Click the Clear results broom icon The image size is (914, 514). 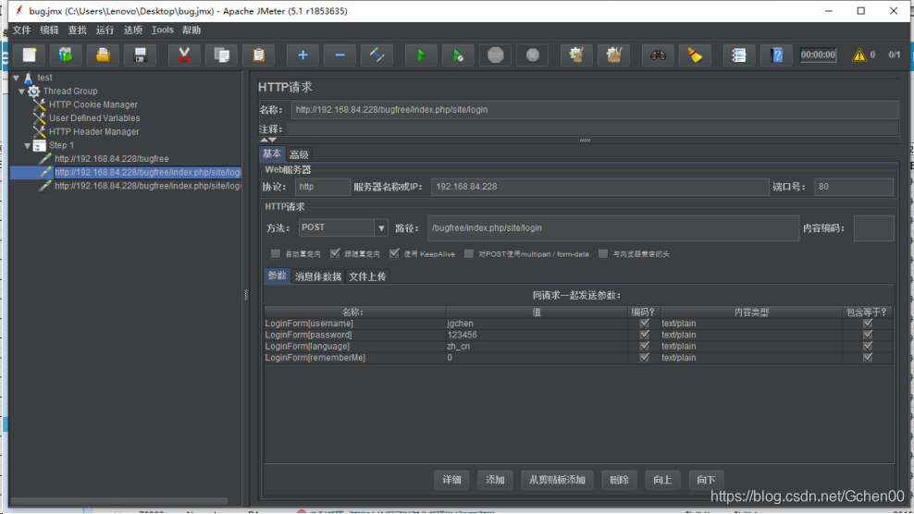[x=576, y=55]
